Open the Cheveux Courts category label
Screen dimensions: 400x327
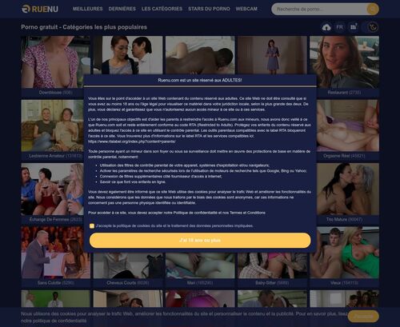(128, 283)
